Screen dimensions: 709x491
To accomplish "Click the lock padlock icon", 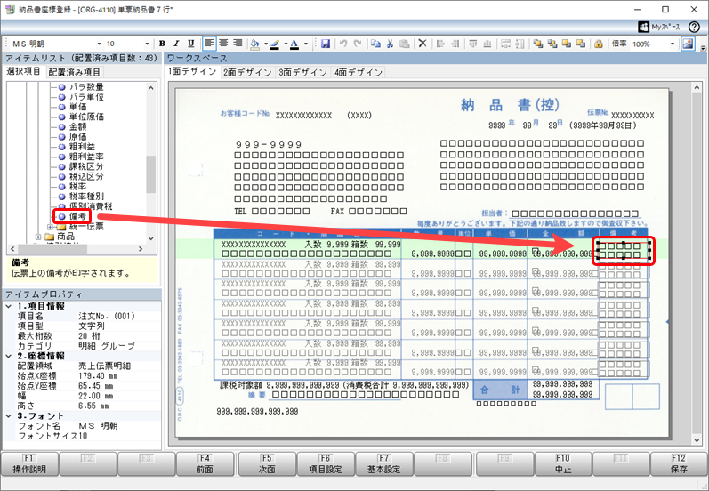I will point(599,44).
